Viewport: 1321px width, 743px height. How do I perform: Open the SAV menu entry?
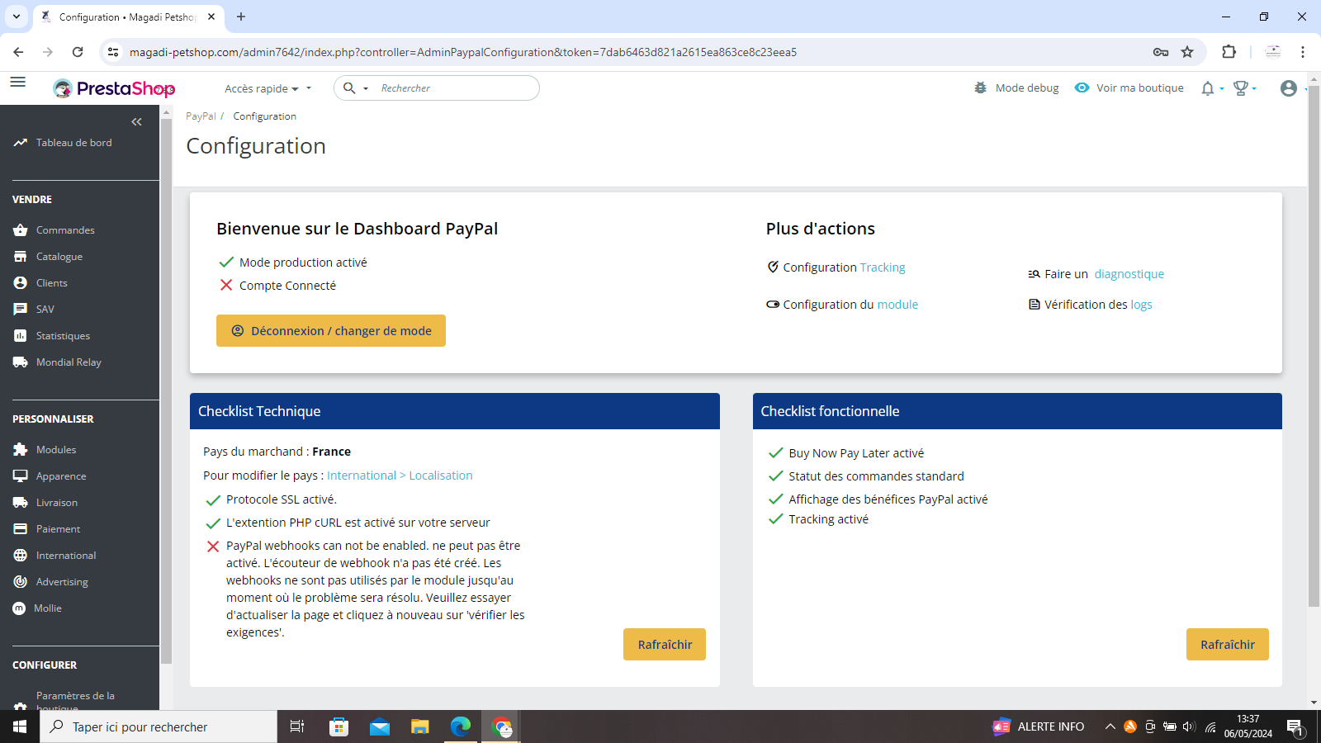[x=45, y=310]
